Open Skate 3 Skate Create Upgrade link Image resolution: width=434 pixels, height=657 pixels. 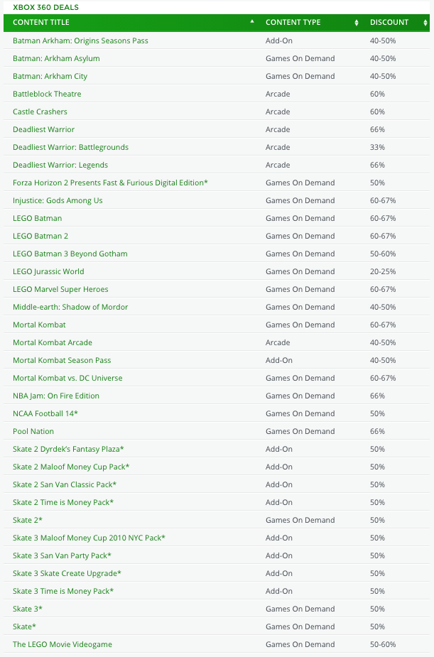(67, 573)
